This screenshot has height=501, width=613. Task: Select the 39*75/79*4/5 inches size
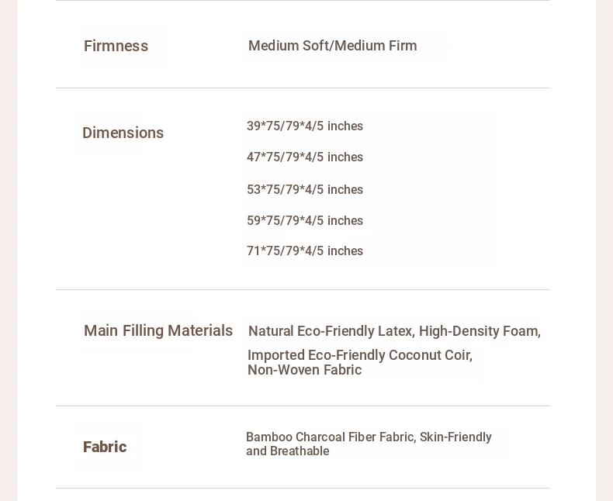(305, 126)
